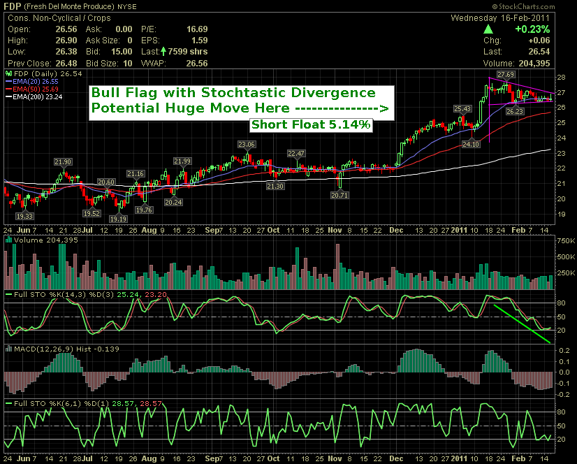Screen dimensions: 577x464
Task: Click the 23.06 price label
Action: (247, 145)
